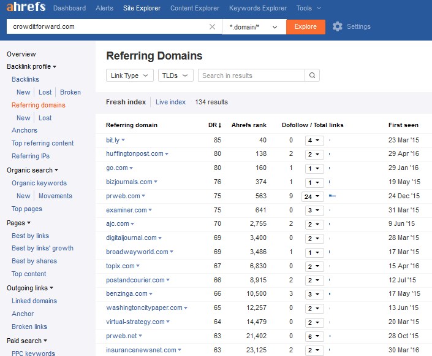Open the TLDs filter dropdown
432x356 pixels.
[x=175, y=75]
